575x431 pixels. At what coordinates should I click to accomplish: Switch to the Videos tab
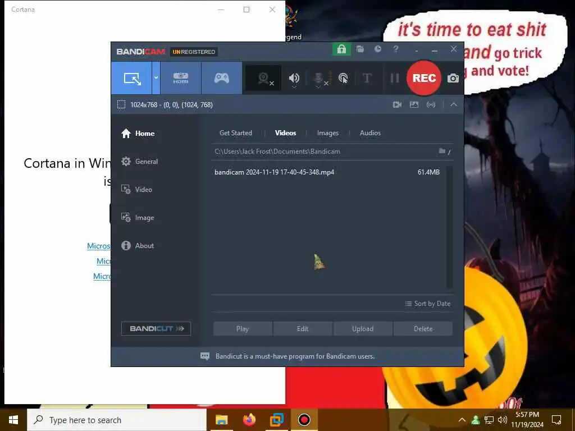tap(285, 133)
